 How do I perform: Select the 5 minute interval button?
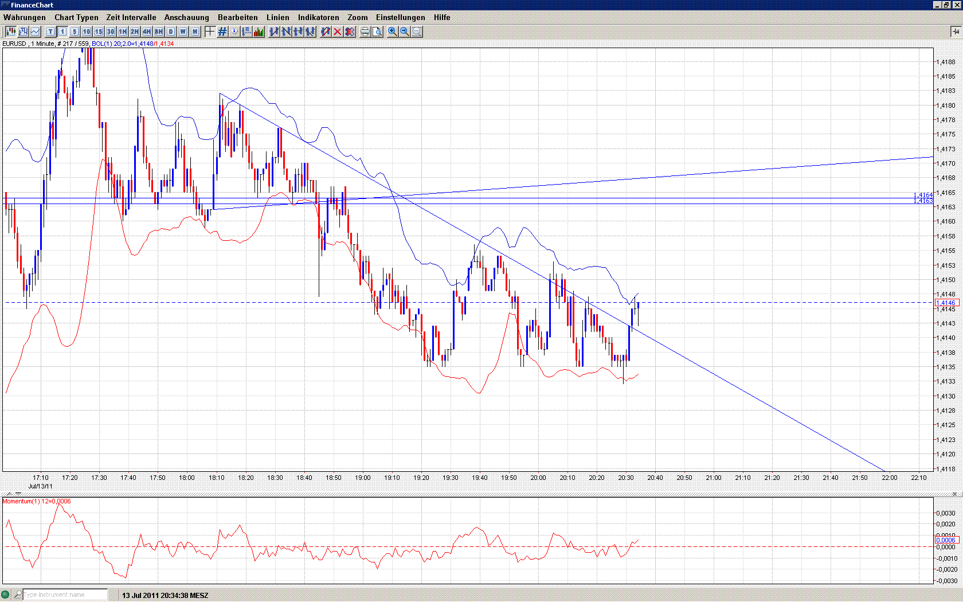(75, 32)
